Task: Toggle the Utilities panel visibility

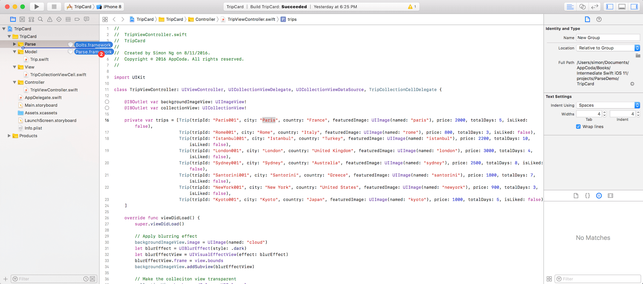Action: [x=634, y=7]
